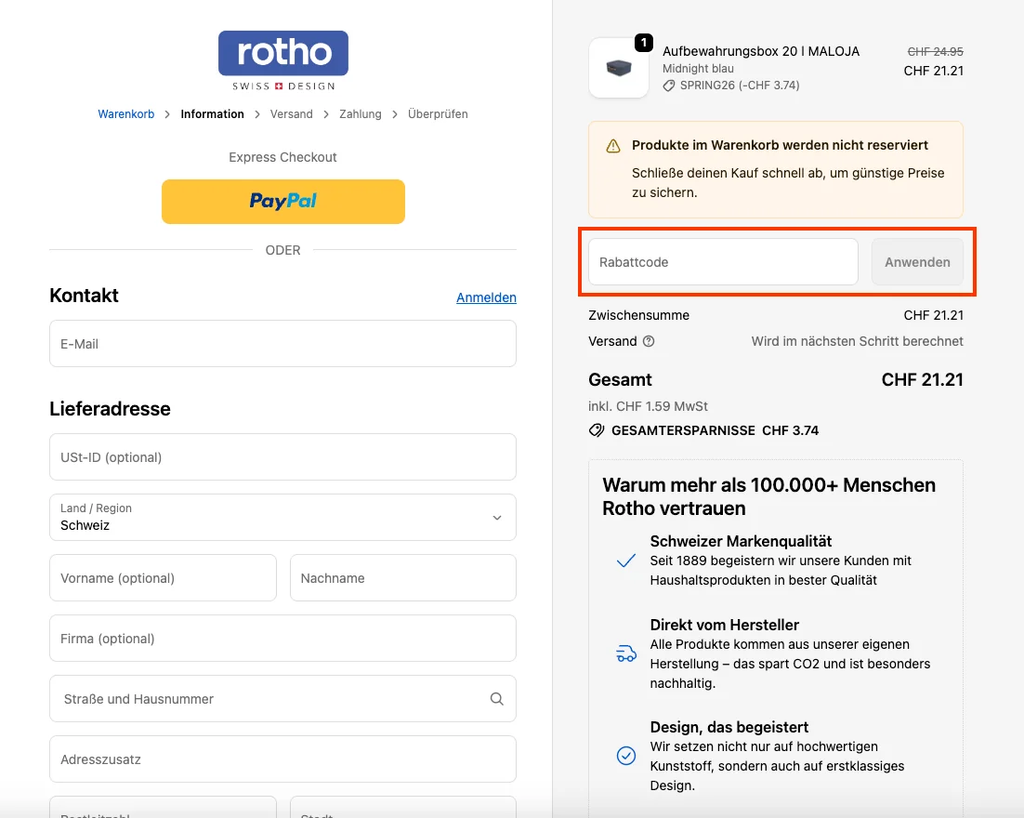Image resolution: width=1024 pixels, height=818 pixels.
Task: Open the Land / Region country dropdown
Action: coord(282,517)
